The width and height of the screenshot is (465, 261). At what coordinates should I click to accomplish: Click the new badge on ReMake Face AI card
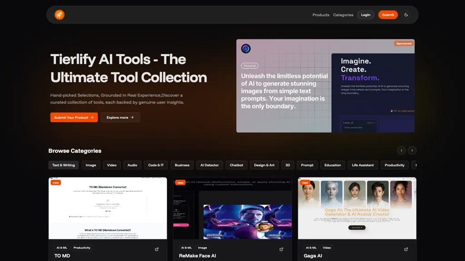(x=180, y=183)
